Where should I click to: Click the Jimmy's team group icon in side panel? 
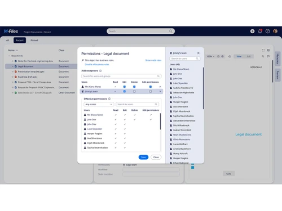171,53
